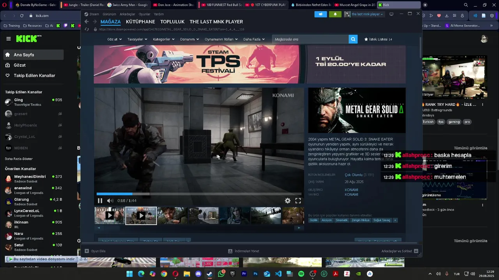Screen dimensions: 499x280
Task: Open Kick hamburger menu
Action: pyautogui.click(x=9, y=39)
